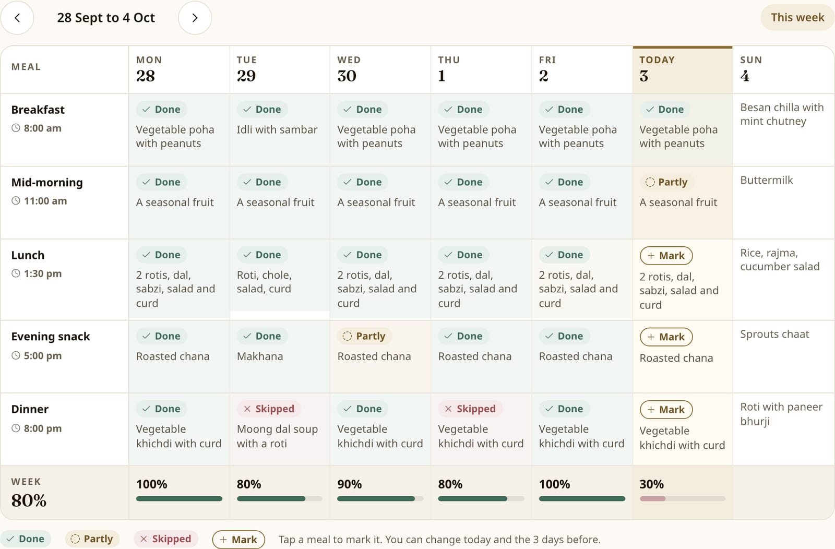
Task: Select the WED 30 column header
Action: 380,69
